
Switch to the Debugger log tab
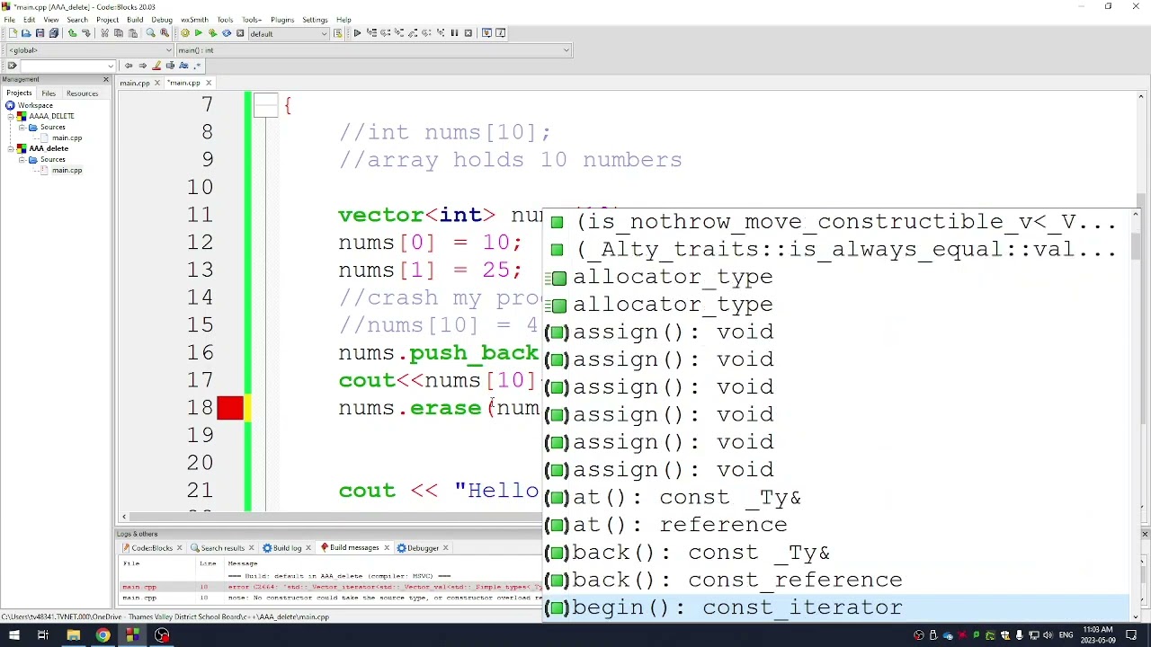click(423, 548)
